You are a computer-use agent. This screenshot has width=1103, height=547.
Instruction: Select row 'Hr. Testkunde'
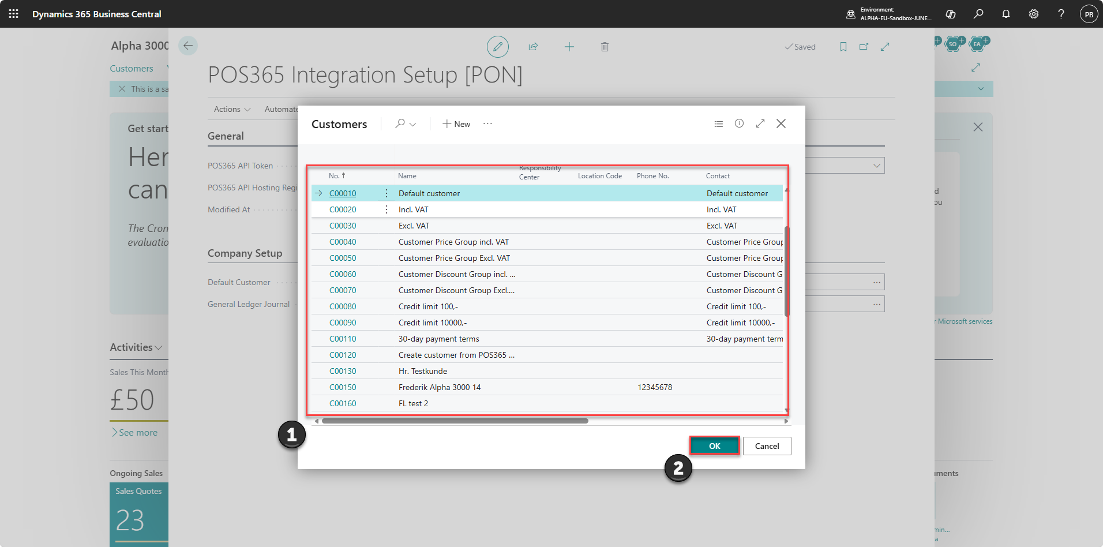pyautogui.click(x=423, y=371)
